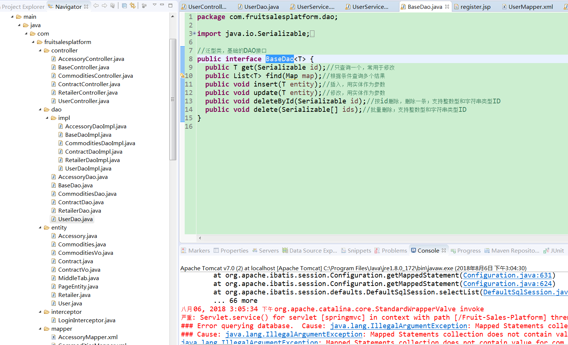Collapse the mapper folder
The image size is (568, 345).
pos(40,329)
